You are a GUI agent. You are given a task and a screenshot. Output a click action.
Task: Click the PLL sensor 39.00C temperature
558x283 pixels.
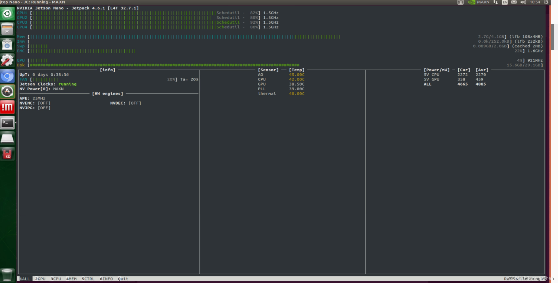(297, 89)
